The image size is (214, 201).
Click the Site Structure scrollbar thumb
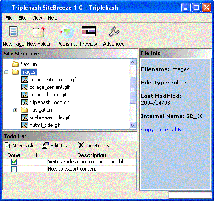[x=132, y=90]
